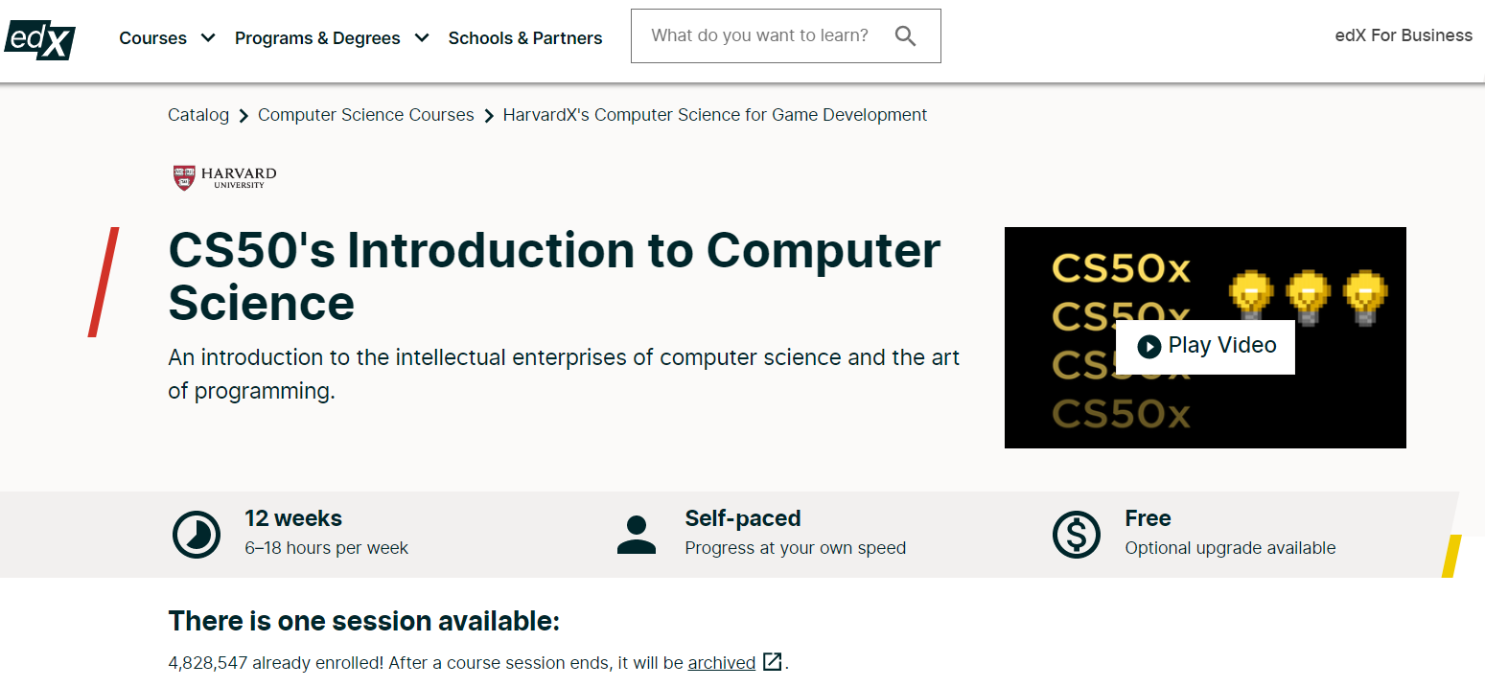Click the Catalog breadcrumb link
Viewport: 1485px width, 687px height.
coord(198,115)
